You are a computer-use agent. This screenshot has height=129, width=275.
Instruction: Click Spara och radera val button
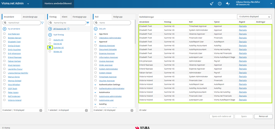221,116
